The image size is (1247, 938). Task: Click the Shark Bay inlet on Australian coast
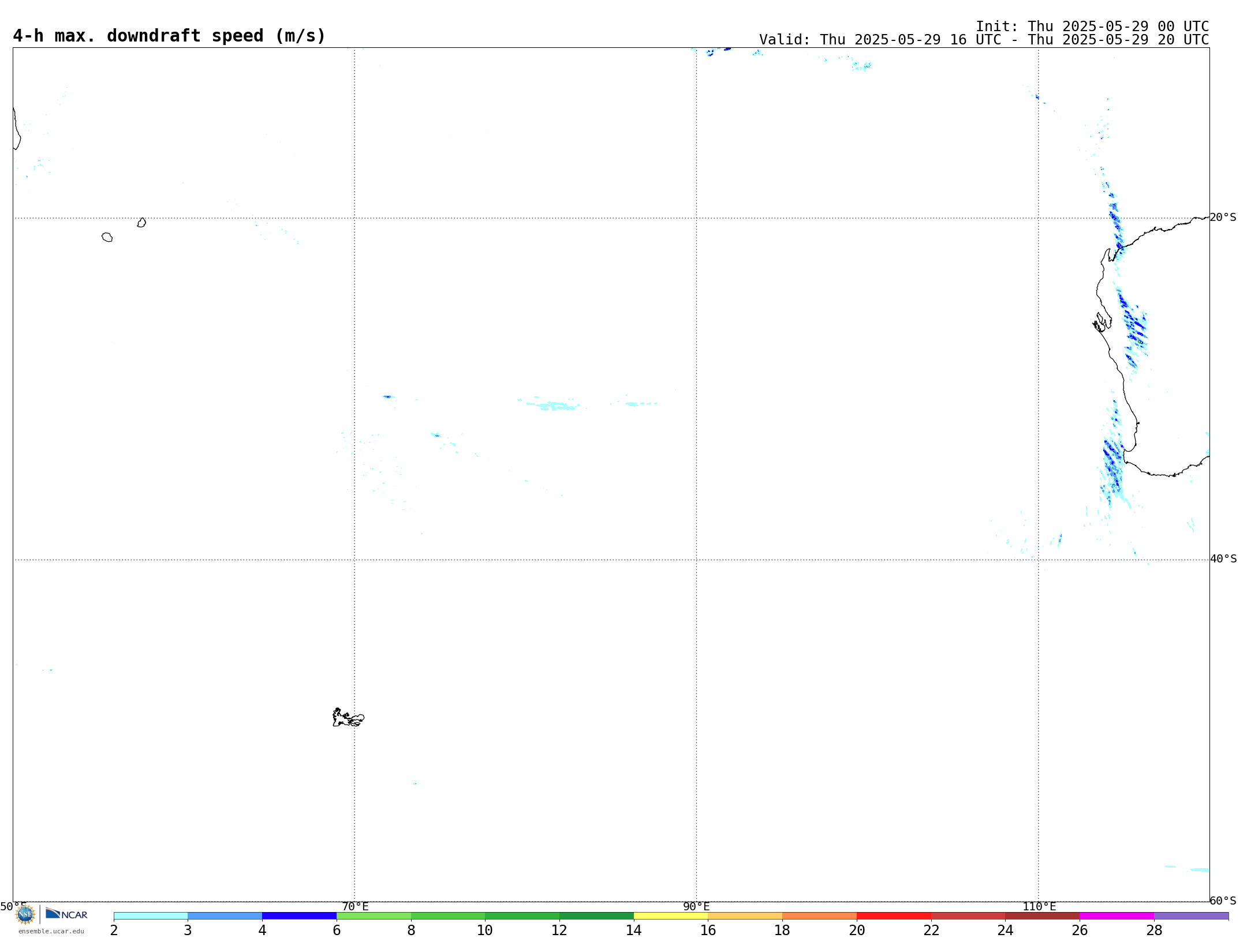click(1102, 322)
